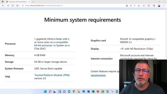Open Outlook from the taskbar
This screenshot has width=167, height=94.
coord(83,91)
